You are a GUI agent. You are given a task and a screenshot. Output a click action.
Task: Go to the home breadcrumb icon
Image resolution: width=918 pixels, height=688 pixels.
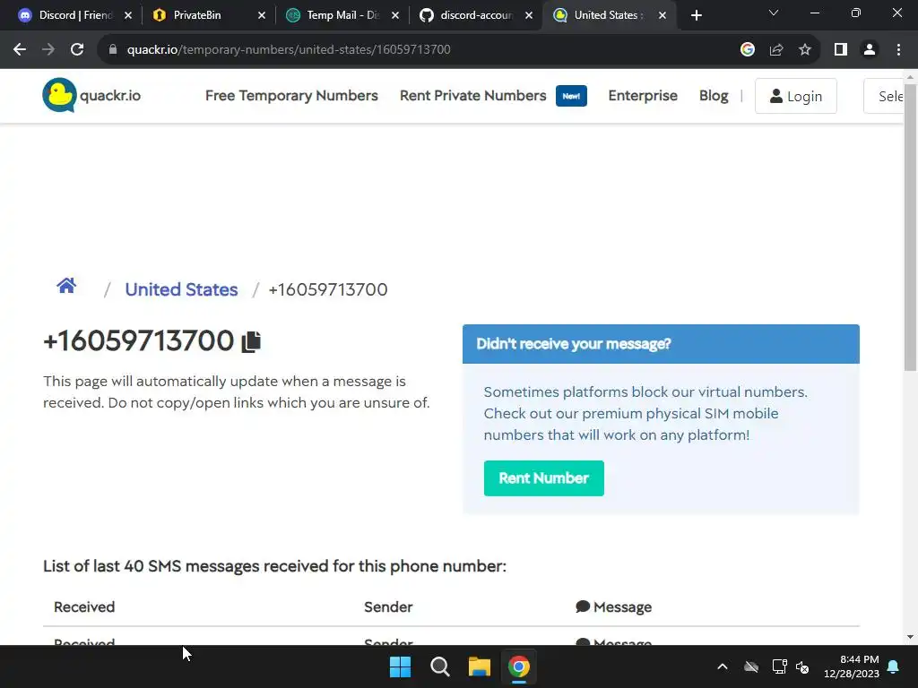pos(66,286)
